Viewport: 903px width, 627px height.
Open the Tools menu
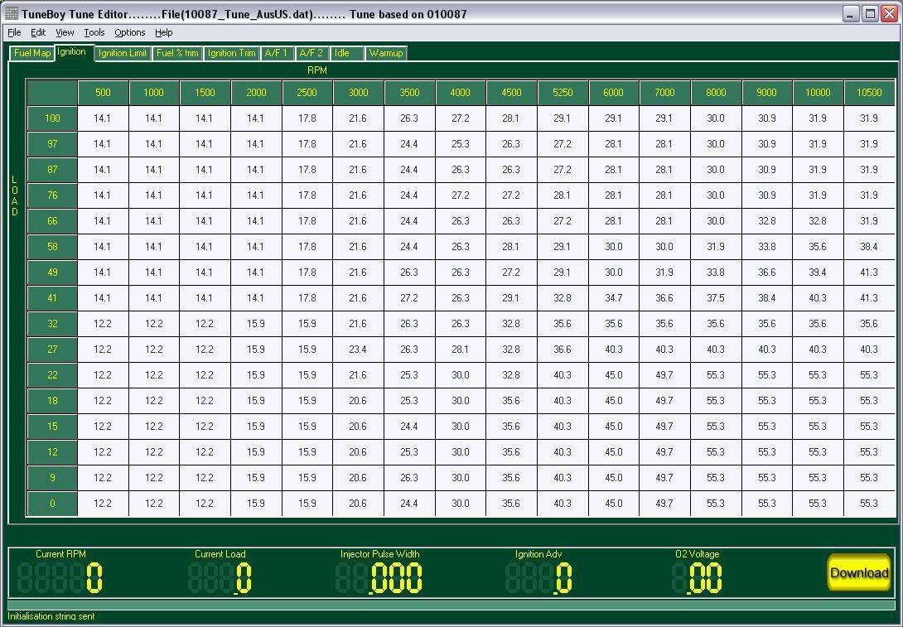pos(94,32)
